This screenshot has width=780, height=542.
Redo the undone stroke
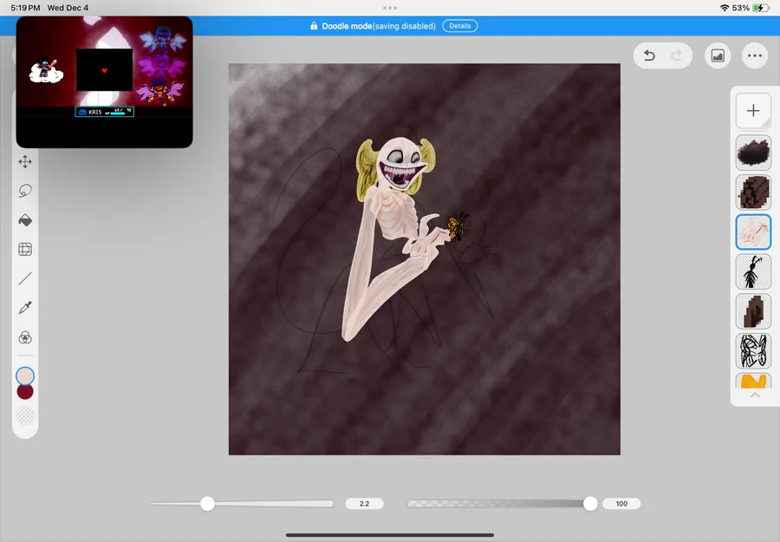click(677, 56)
